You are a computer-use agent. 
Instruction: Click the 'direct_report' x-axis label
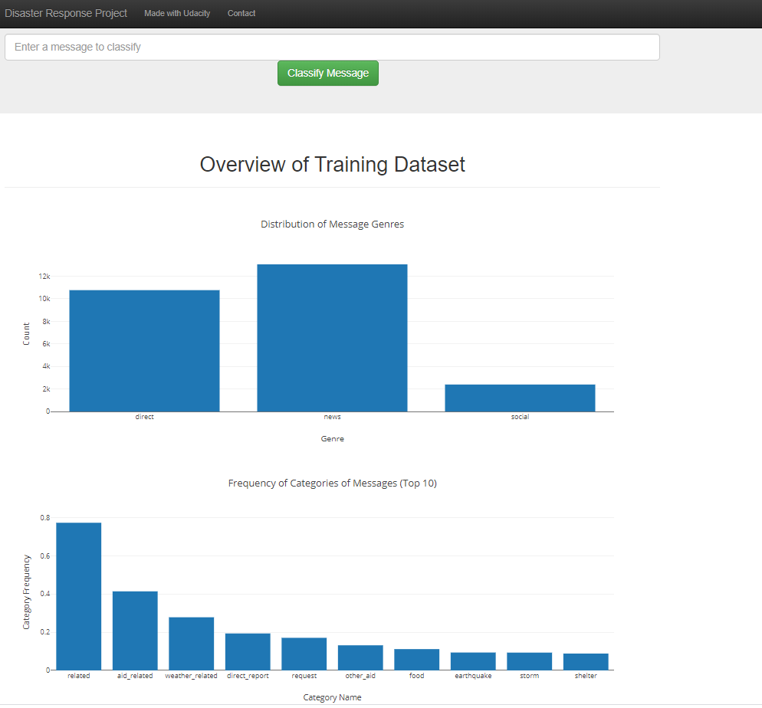(x=248, y=676)
